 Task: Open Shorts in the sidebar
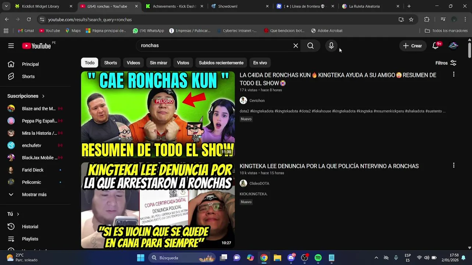pos(35,77)
